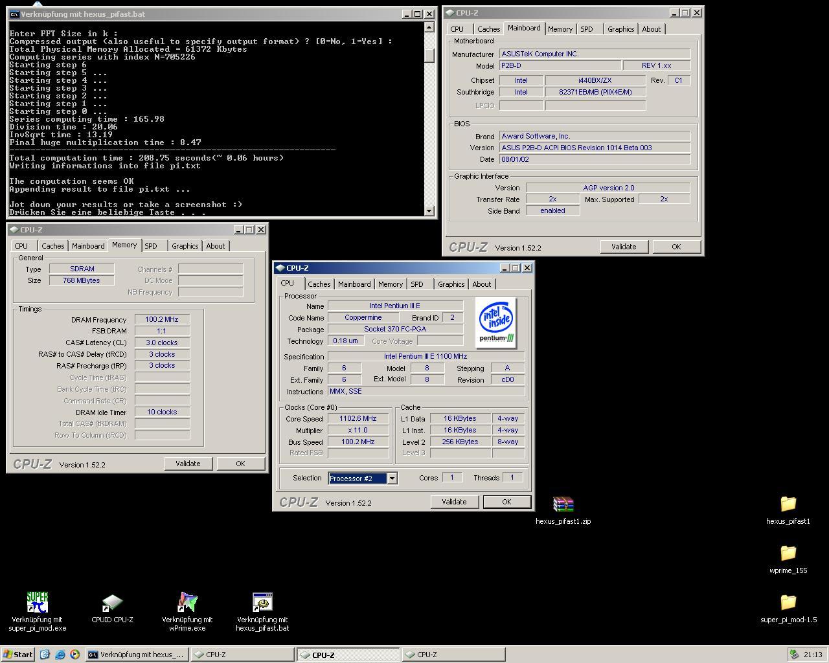The width and height of the screenshot is (829, 663).
Task: Click the media player Quick Launch icon
Action: (74, 655)
